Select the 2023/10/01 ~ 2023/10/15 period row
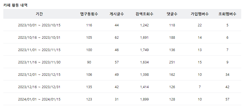 pos(122,25)
